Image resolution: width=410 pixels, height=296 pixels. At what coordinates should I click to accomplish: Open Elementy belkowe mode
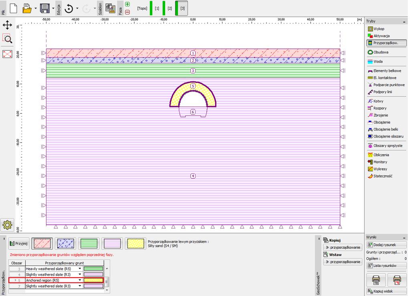[x=387, y=70]
